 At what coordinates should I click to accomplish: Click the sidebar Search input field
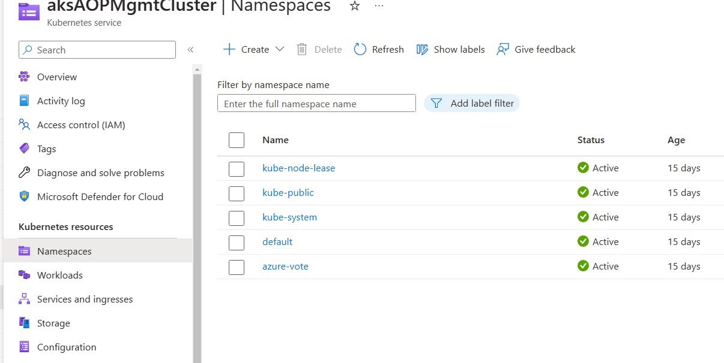(x=97, y=50)
